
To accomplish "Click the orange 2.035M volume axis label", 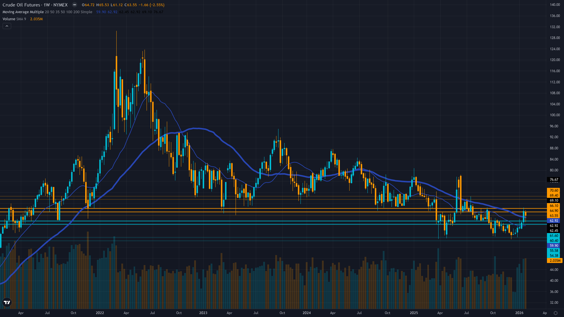I will point(555,261).
